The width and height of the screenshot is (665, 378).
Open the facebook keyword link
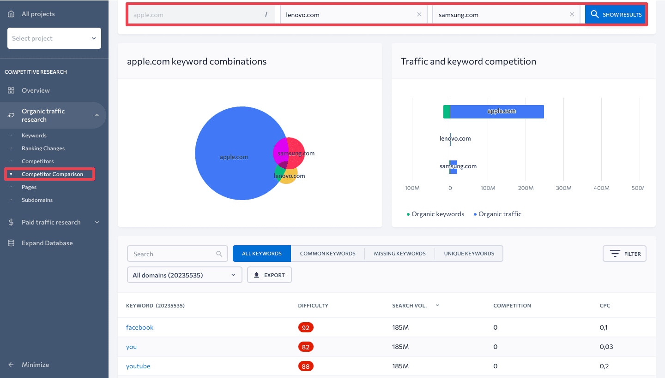tap(139, 327)
